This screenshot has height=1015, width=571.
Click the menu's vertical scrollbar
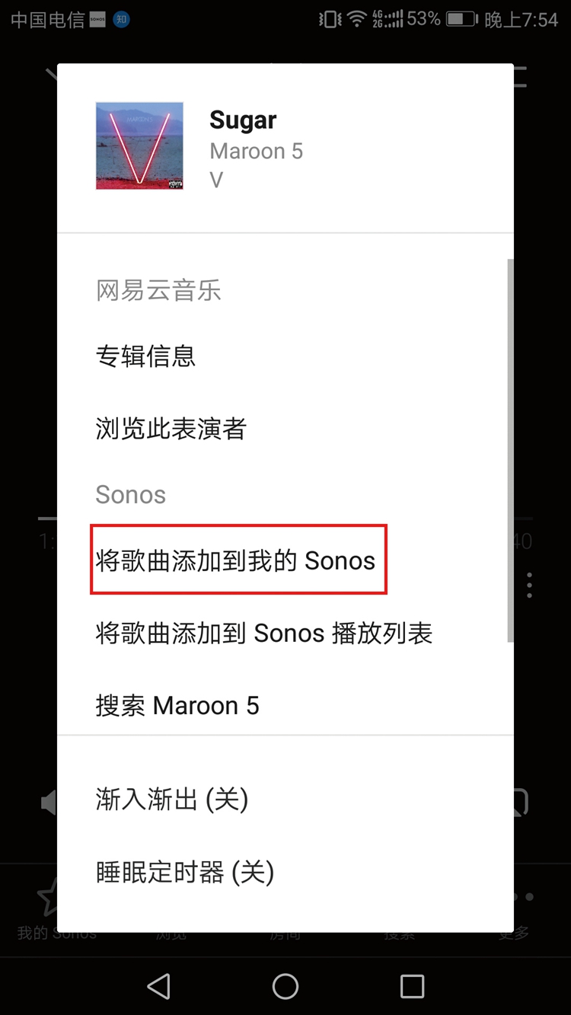(511, 451)
